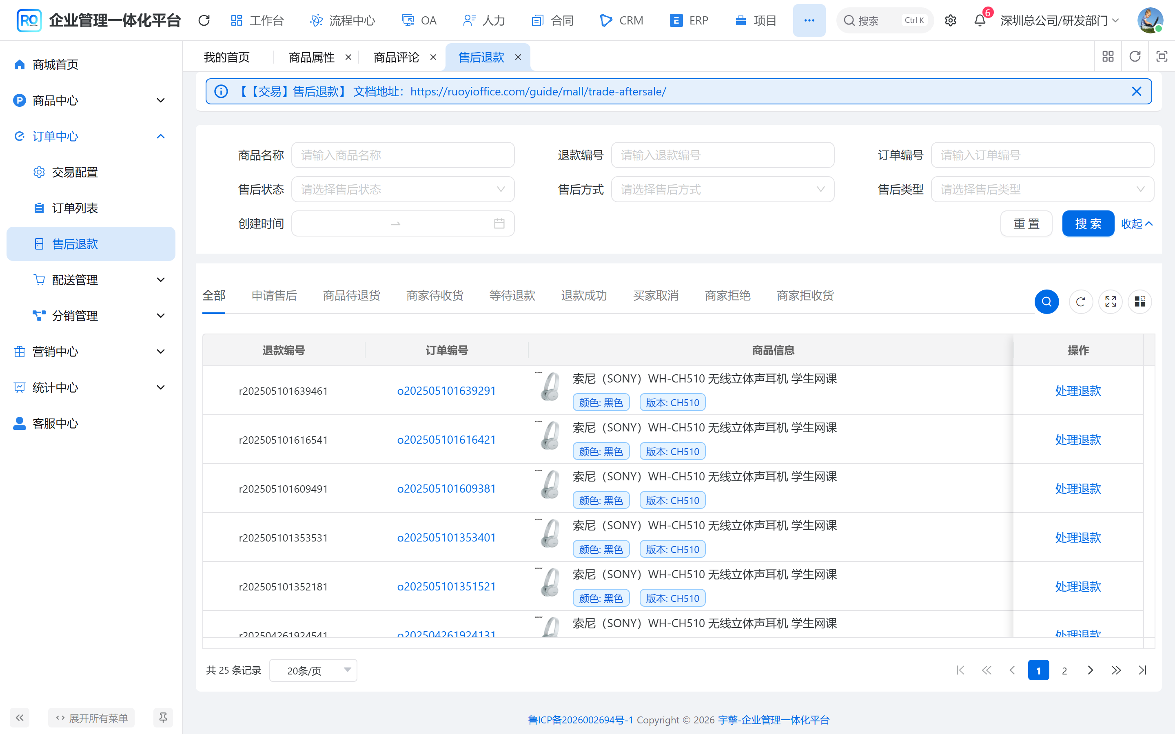The width and height of the screenshot is (1175, 734).
Task: Open order link o202505101639291
Action: [x=446, y=391]
